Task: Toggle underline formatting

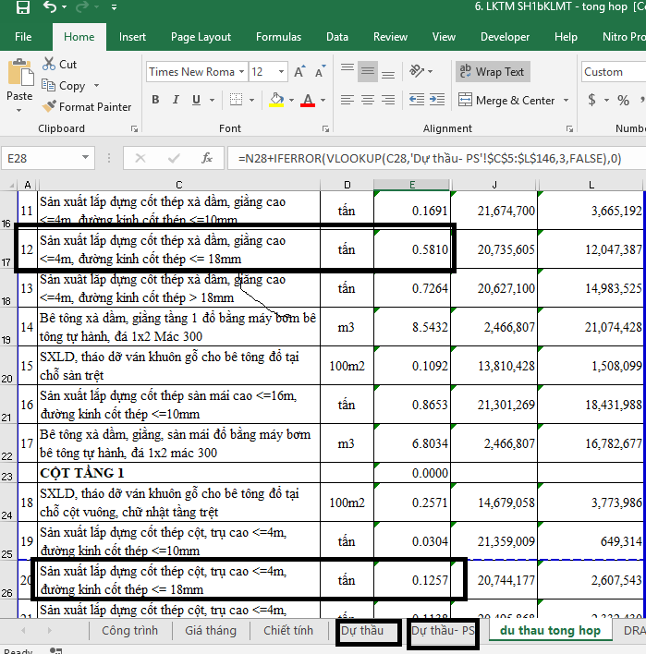Action: pyautogui.click(x=196, y=100)
